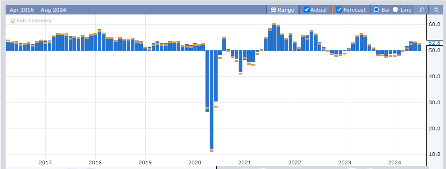This screenshot has width=446, height=169.
Task: Click the orange Forecast color indicator strip
Action: 332,10
